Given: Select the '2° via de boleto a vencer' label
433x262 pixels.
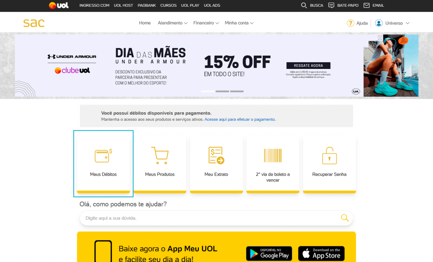Looking at the screenshot, I should tap(273, 177).
